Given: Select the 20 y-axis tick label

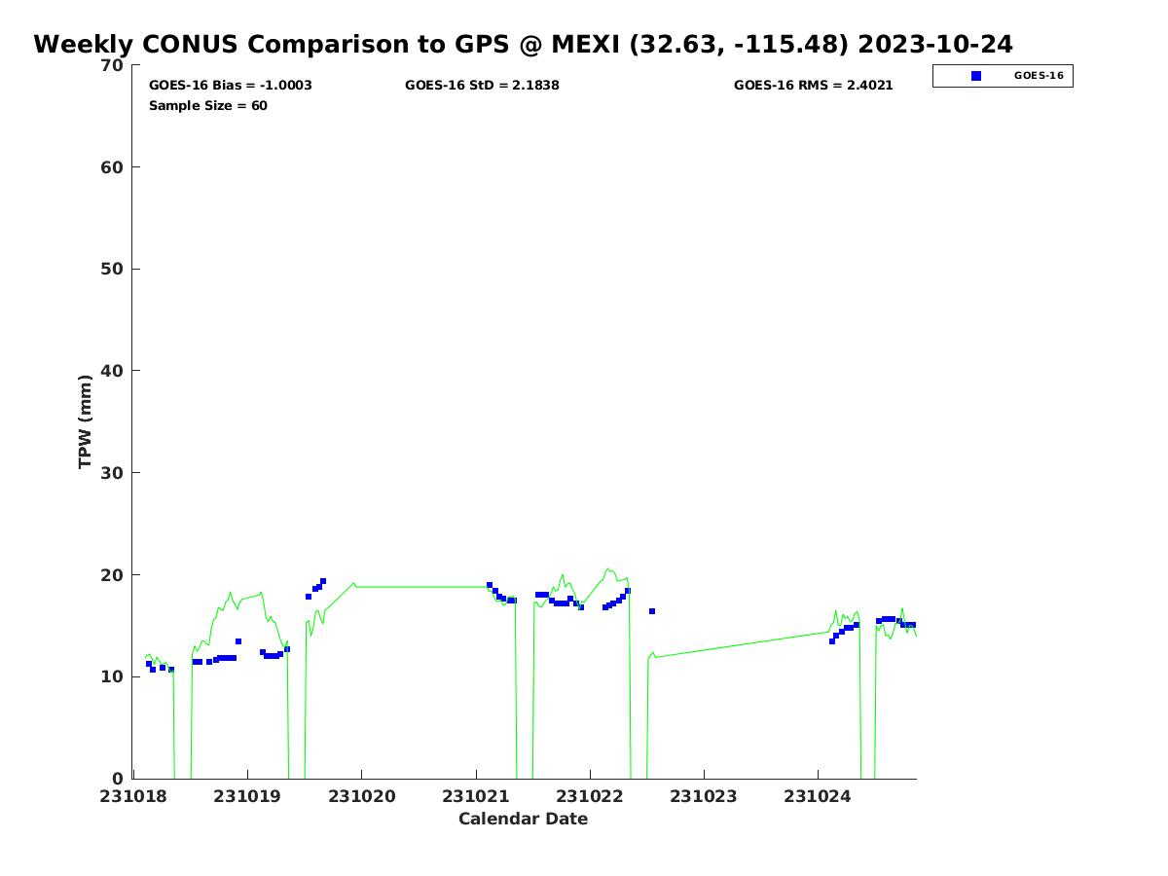Looking at the screenshot, I should coord(113,575).
